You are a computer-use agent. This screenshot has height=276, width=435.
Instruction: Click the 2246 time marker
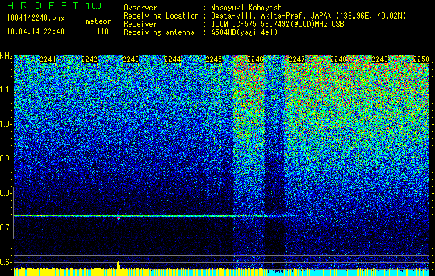click(x=255, y=59)
